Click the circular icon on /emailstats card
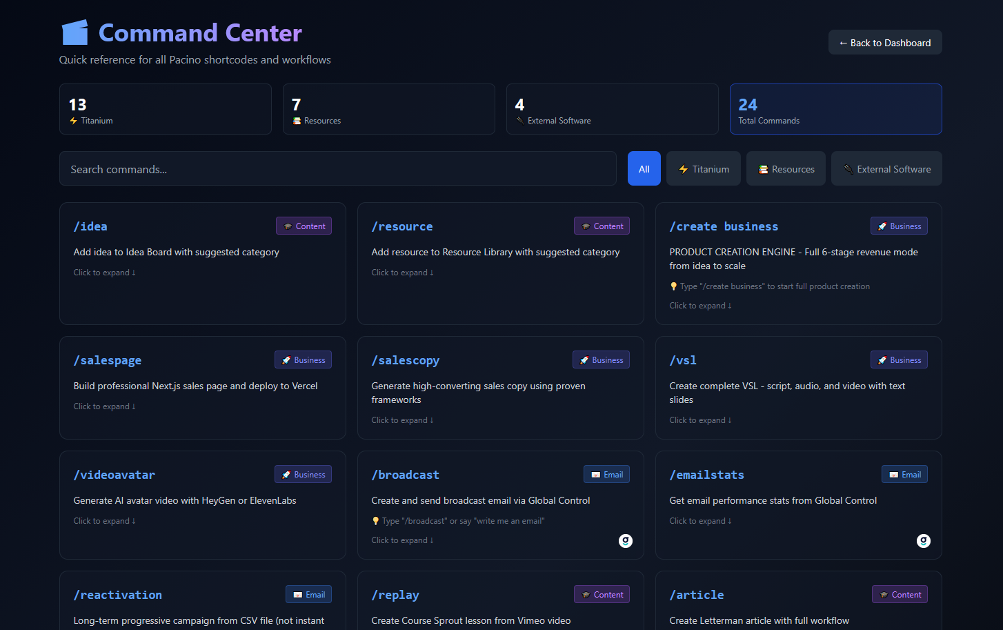Viewport: 1003px width, 630px height. pyautogui.click(x=923, y=541)
